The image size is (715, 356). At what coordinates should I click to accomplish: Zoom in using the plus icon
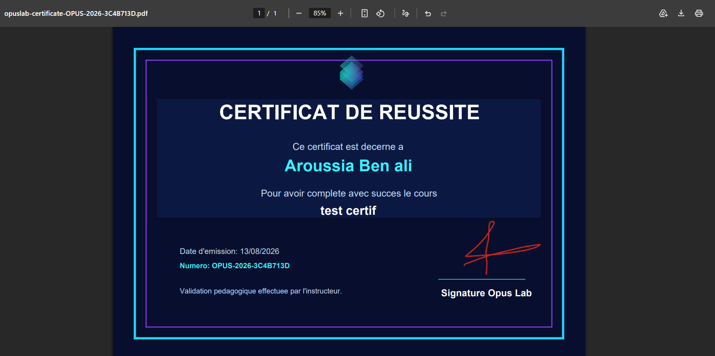(x=340, y=13)
